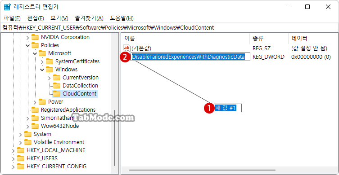Click the HKEY_USERS folder icon

[21, 158]
